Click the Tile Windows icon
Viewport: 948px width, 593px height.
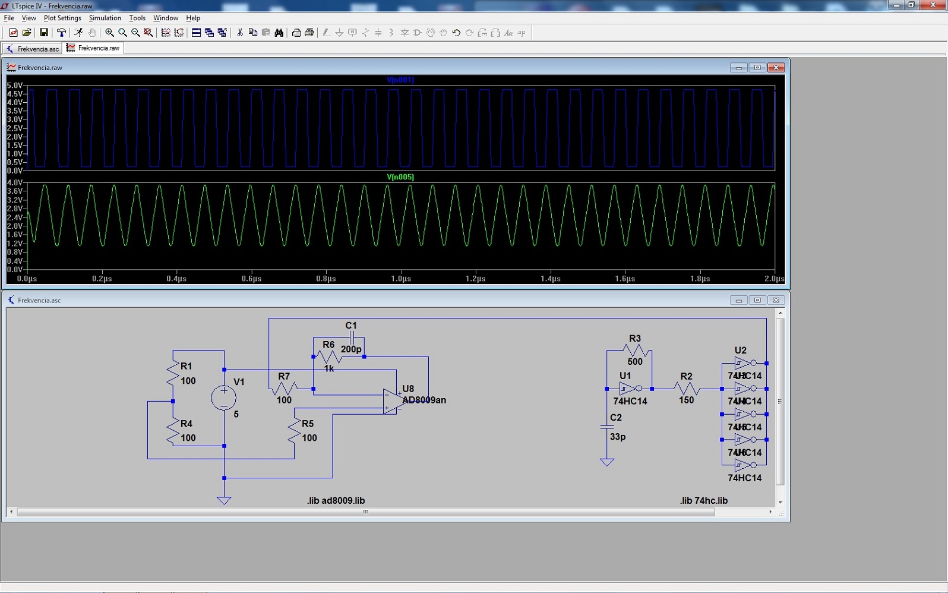pyautogui.click(x=196, y=33)
